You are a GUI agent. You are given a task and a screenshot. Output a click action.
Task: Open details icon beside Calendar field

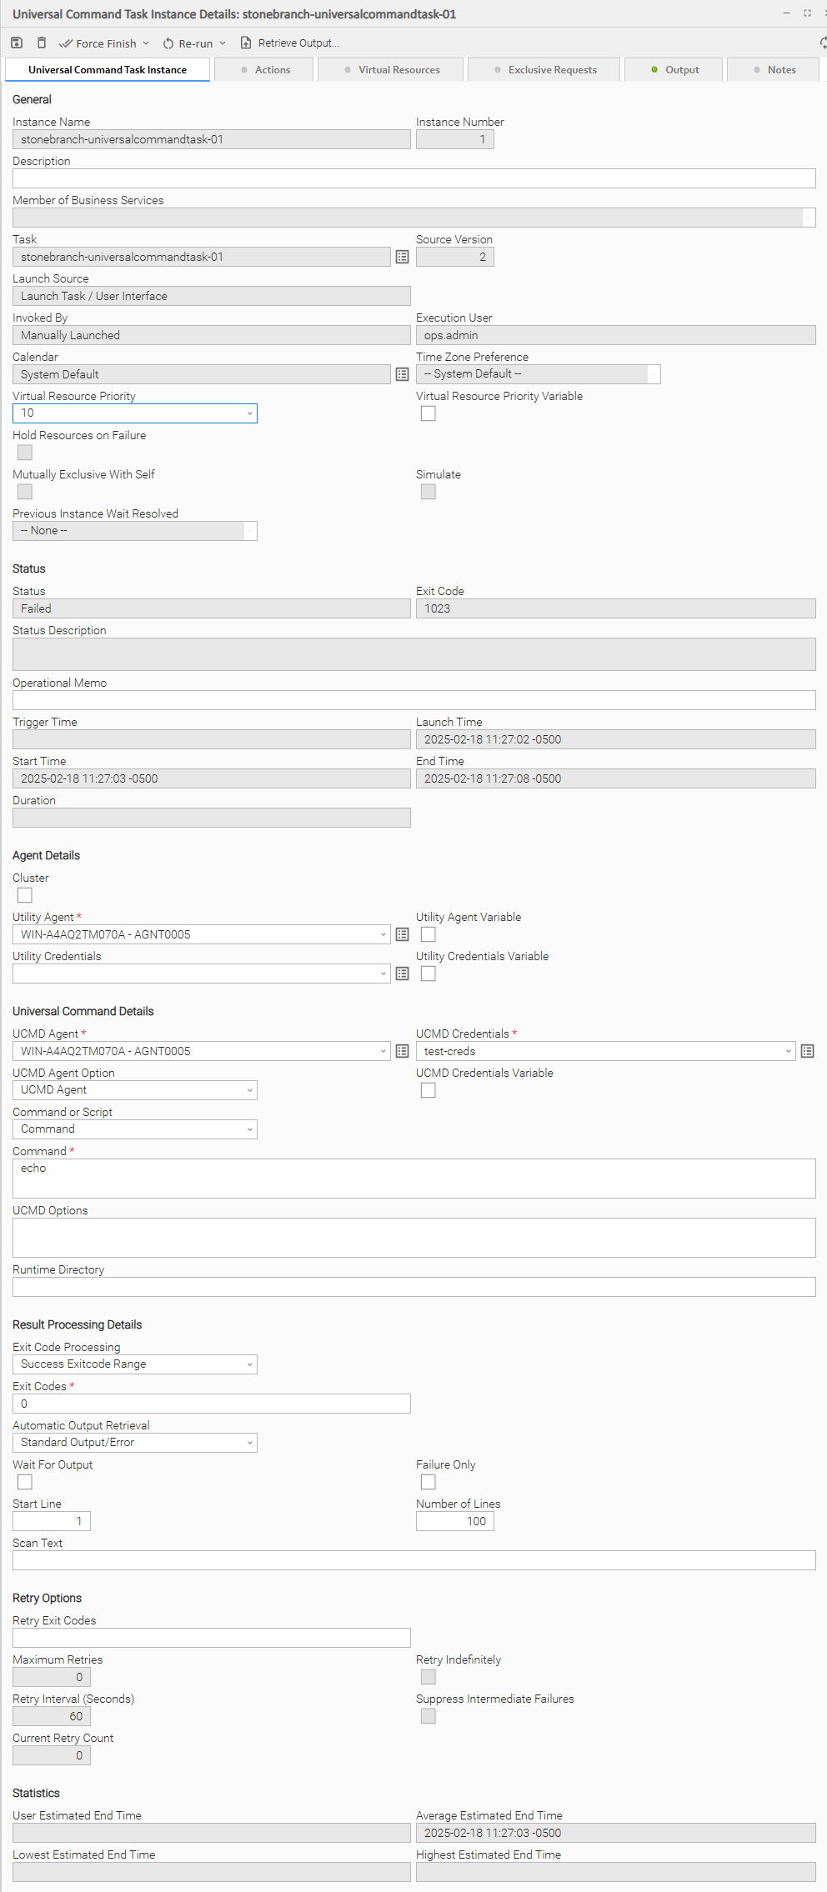click(x=402, y=374)
